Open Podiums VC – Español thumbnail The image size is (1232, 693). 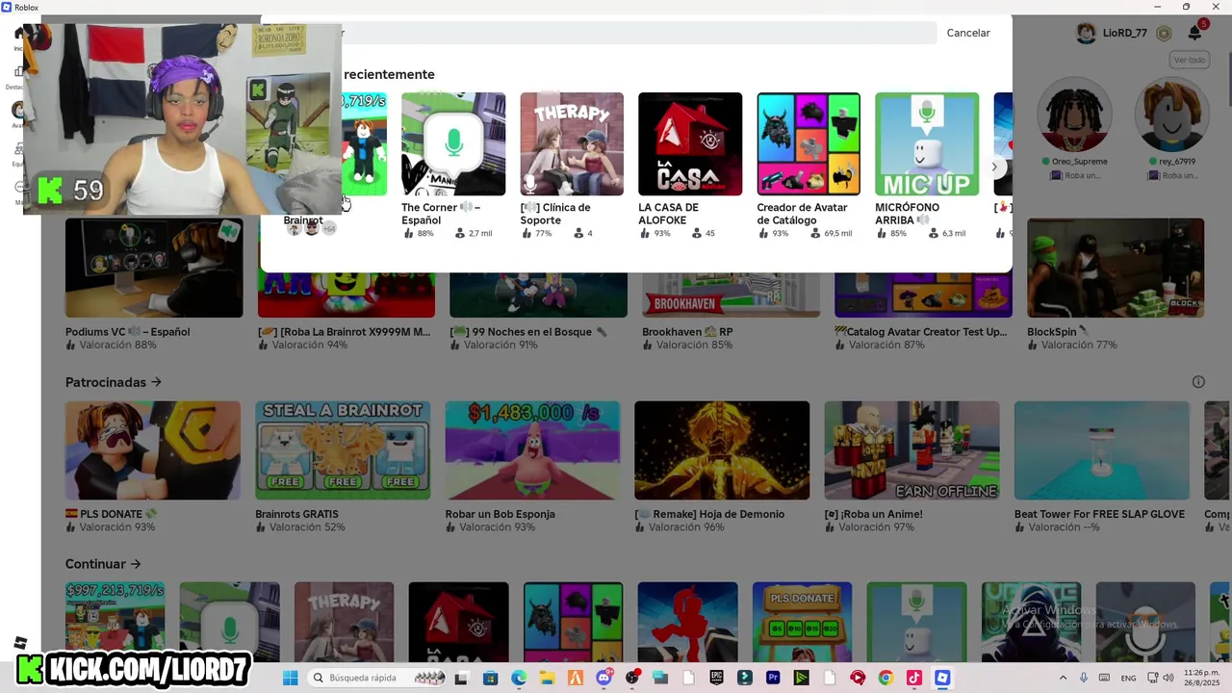coord(154,268)
